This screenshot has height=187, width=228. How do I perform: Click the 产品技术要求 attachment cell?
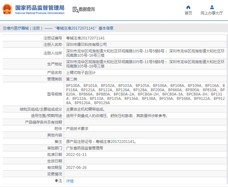point(77,128)
